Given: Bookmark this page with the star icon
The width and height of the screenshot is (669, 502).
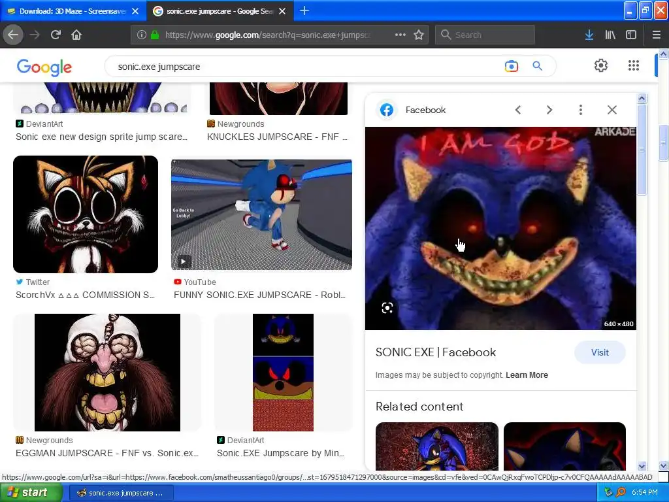Looking at the screenshot, I should [x=419, y=35].
